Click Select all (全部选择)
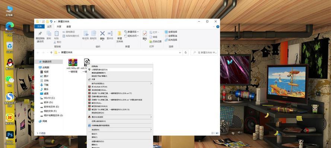The image size is (331, 148). 171,32
